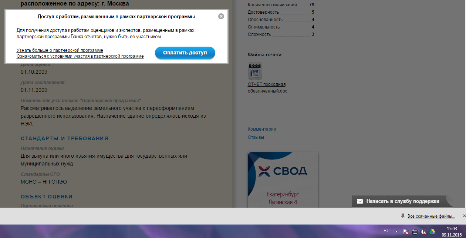The height and width of the screenshot is (238, 466).
Task: Close the browser downloads bar
Action: tap(464, 216)
